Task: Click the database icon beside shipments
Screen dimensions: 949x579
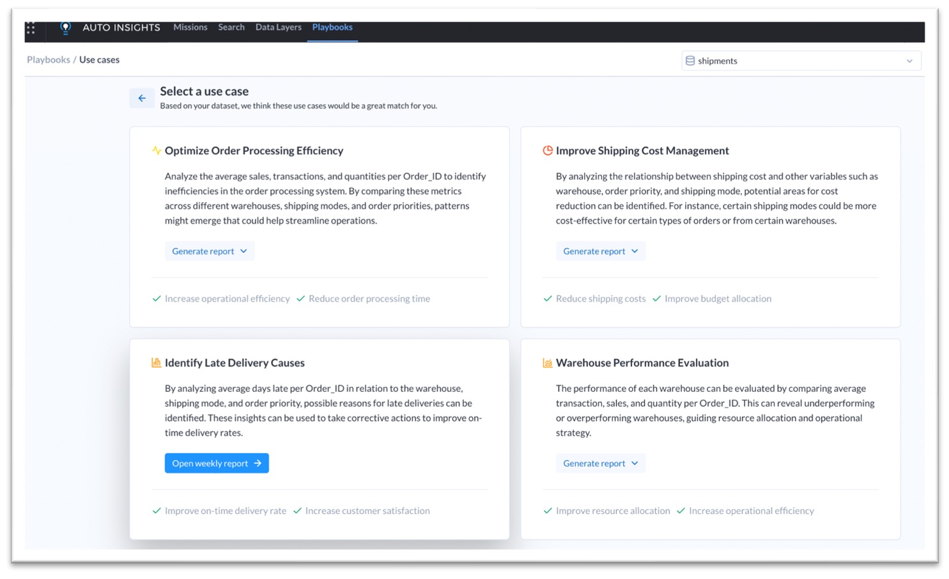Action: tap(690, 61)
